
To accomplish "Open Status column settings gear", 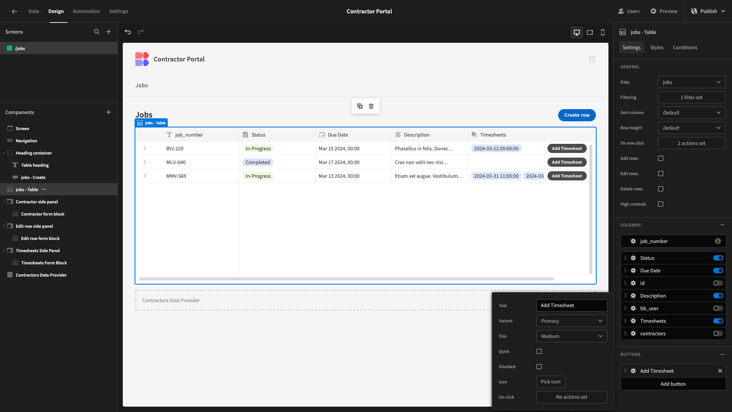I will coord(633,258).
